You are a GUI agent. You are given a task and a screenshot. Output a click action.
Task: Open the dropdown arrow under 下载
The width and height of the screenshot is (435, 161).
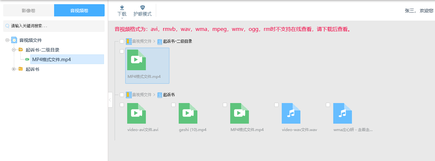pyautogui.click(x=122, y=18)
